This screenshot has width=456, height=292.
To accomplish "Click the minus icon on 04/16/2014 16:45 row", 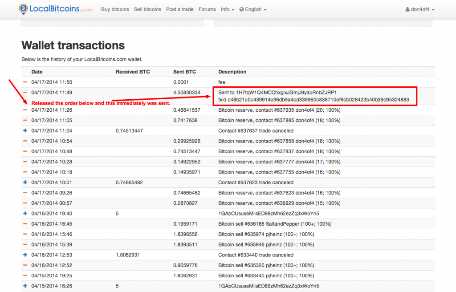I will [25, 224].
